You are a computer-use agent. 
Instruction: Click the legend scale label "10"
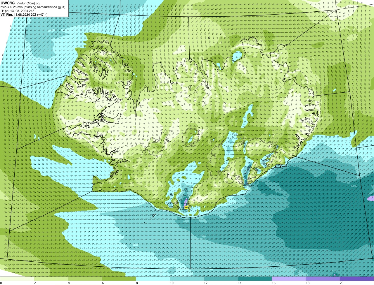tap(172, 283)
